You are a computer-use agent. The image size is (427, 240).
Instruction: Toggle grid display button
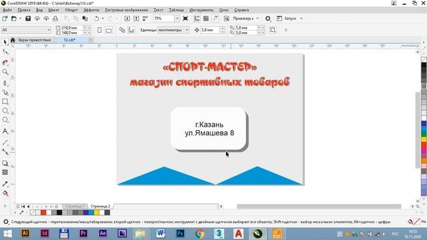click(206, 19)
